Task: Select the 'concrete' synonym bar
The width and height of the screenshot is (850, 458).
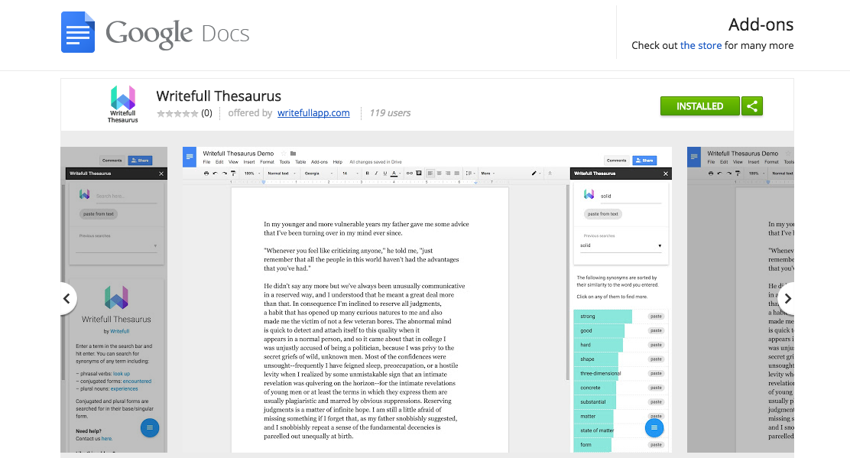Action: point(595,388)
